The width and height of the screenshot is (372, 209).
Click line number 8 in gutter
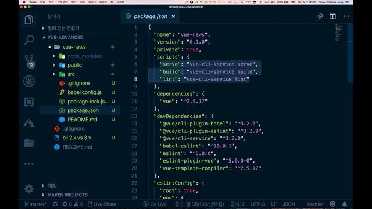[135, 79]
